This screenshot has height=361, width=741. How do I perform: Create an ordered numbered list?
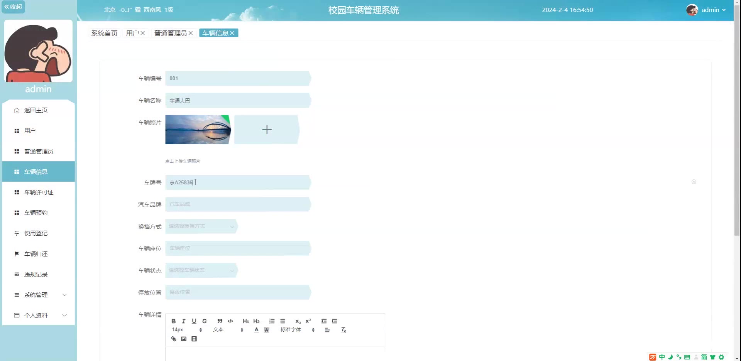pos(272,321)
